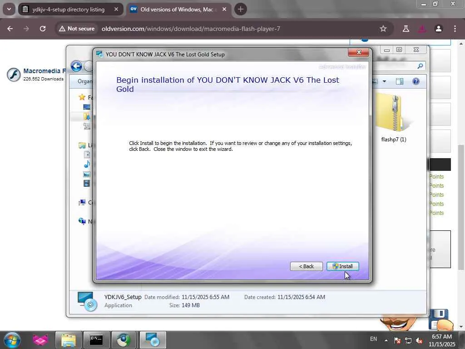This screenshot has height=349, width=465.
Task: Click the Explorer back arrow button
Action: pyautogui.click(x=76, y=66)
